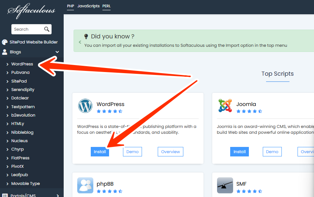The width and height of the screenshot is (314, 197).
Task: Select FlatPress in the Blogs list
Action: 20,158
